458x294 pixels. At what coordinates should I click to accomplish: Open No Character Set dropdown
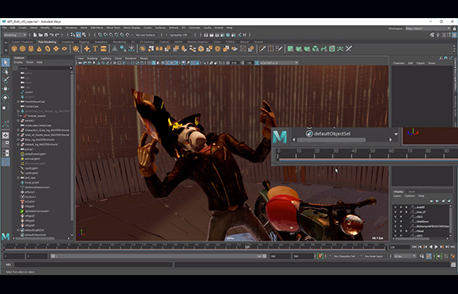click(x=344, y=256)
